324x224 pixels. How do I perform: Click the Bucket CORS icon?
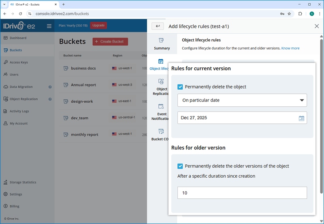point(161,131)
